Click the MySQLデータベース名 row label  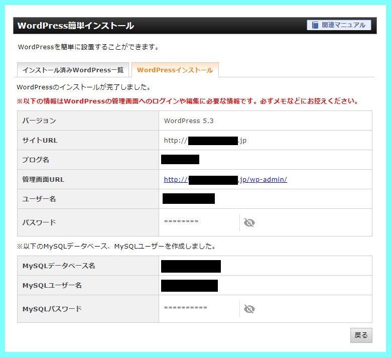click(59, 266)
